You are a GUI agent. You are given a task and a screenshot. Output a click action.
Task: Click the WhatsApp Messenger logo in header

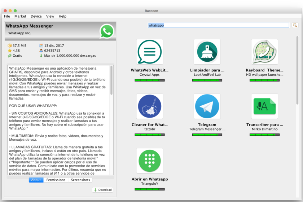coord(107,31)
